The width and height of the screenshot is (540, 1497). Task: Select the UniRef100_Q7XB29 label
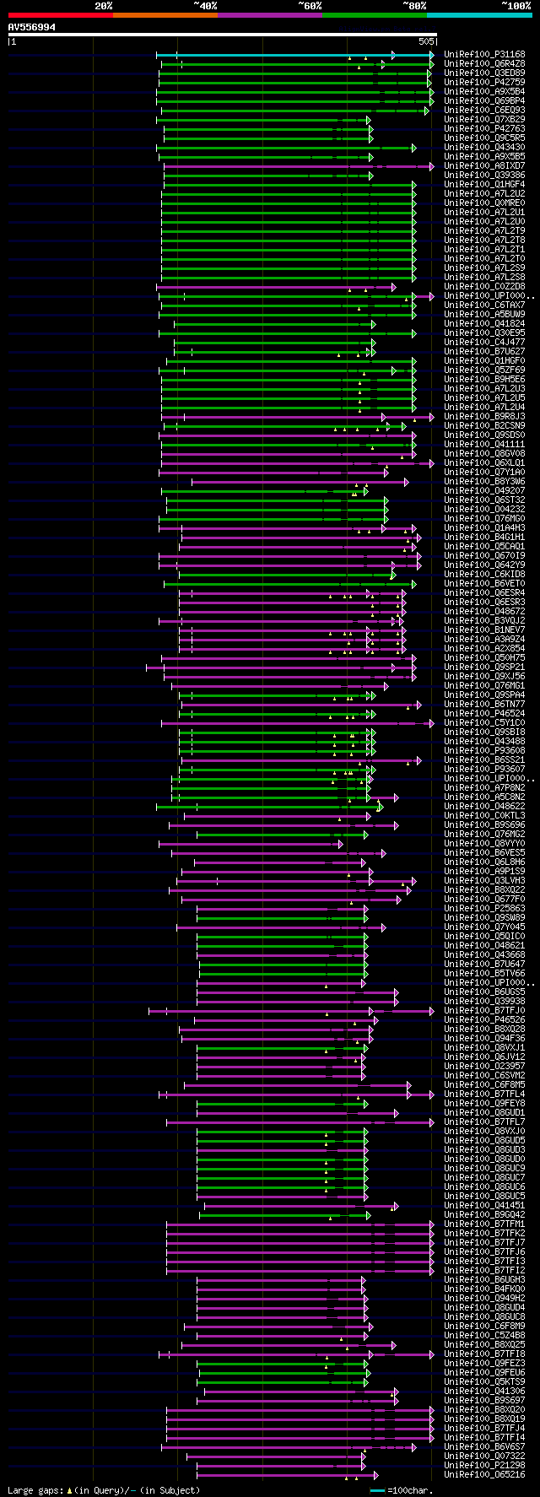[484, 120]
